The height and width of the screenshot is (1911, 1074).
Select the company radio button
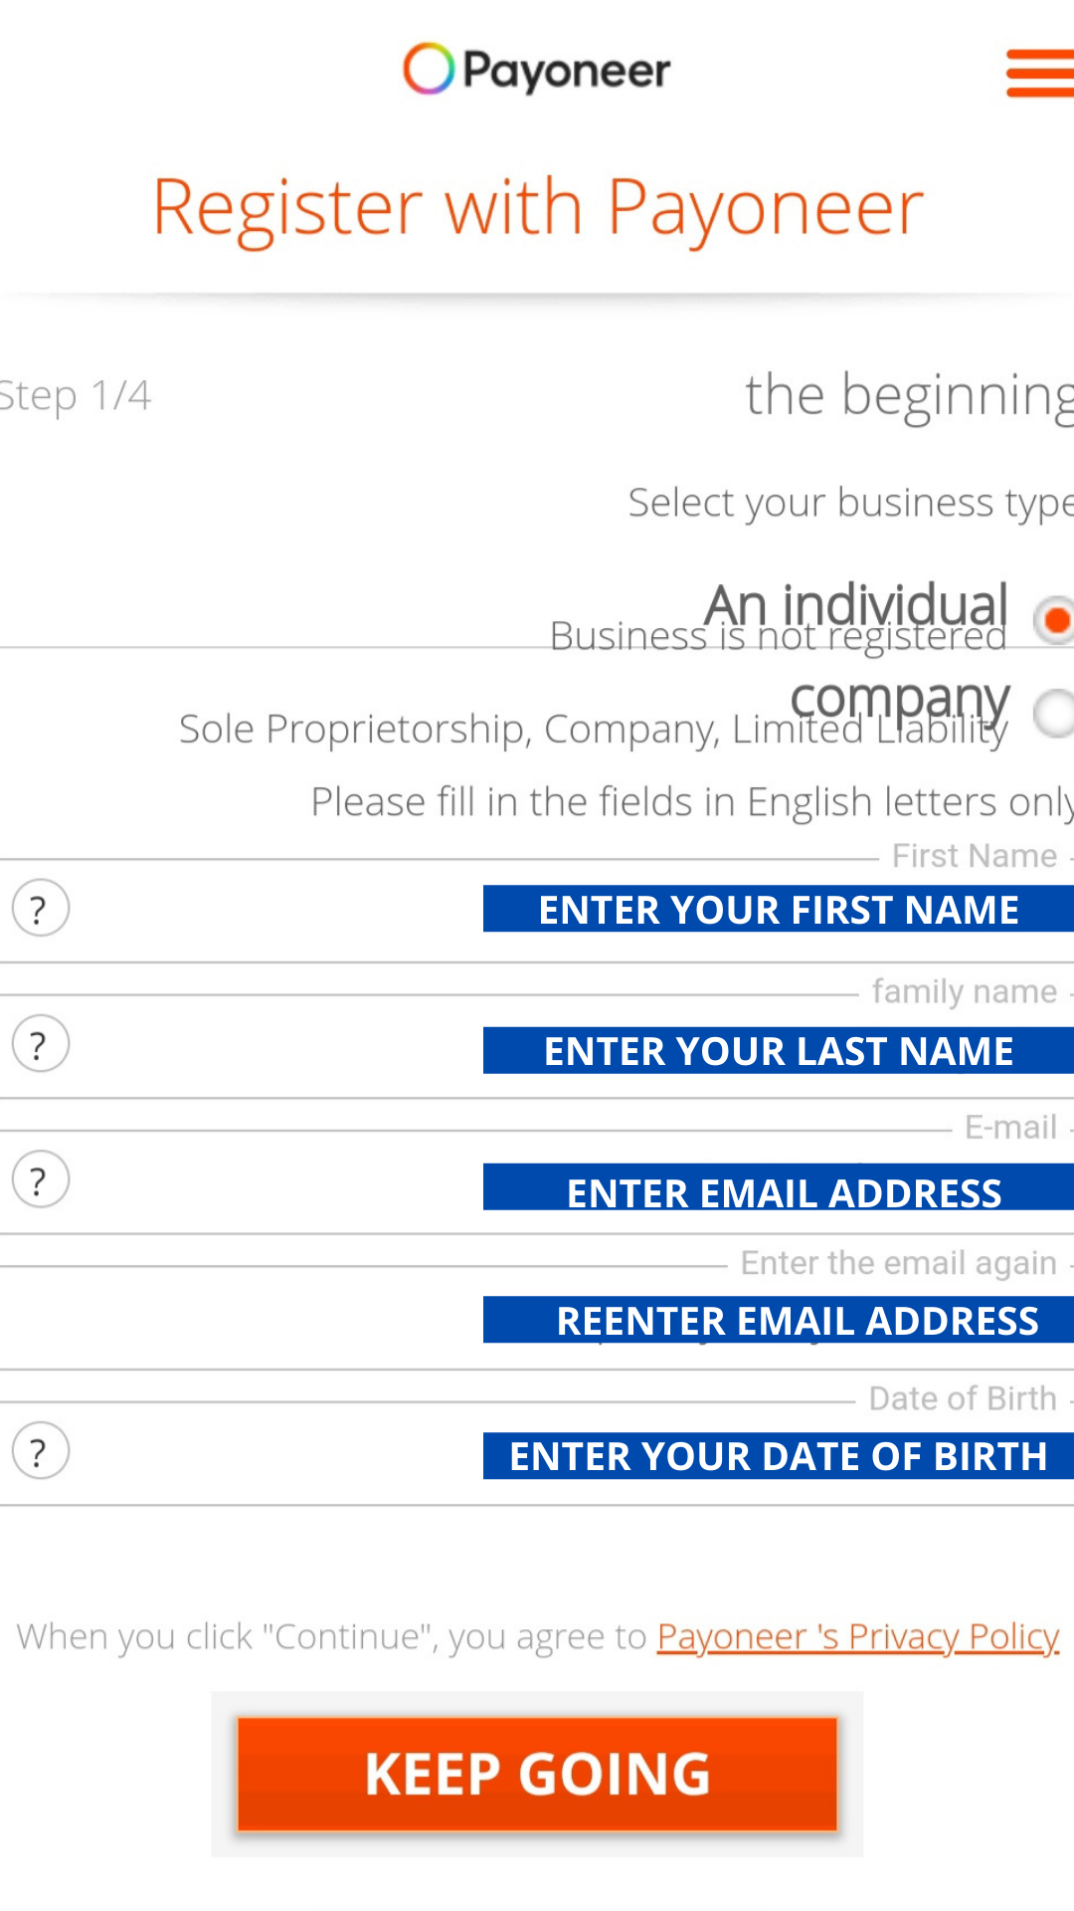1054,713
